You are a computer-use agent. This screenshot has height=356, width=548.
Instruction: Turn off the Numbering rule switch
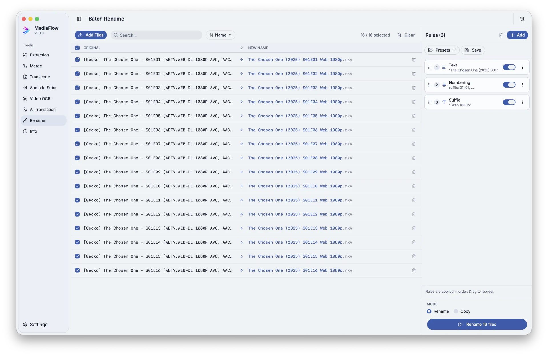coord(509,85)
